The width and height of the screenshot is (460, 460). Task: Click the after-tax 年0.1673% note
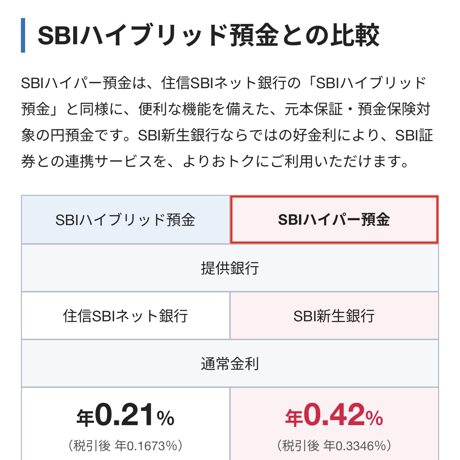125,446
